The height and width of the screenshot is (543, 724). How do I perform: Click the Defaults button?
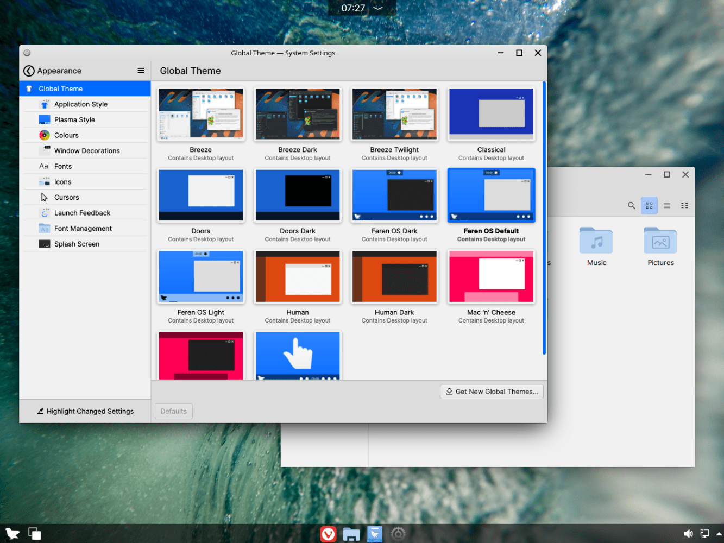173,411
